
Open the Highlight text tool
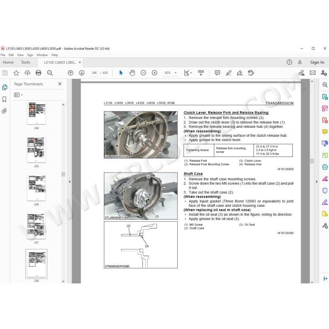[228, 73]
